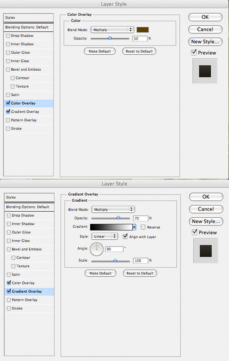
Task: Click style preview thumbnail in the top dialog
Action: (x=205, y=71)
